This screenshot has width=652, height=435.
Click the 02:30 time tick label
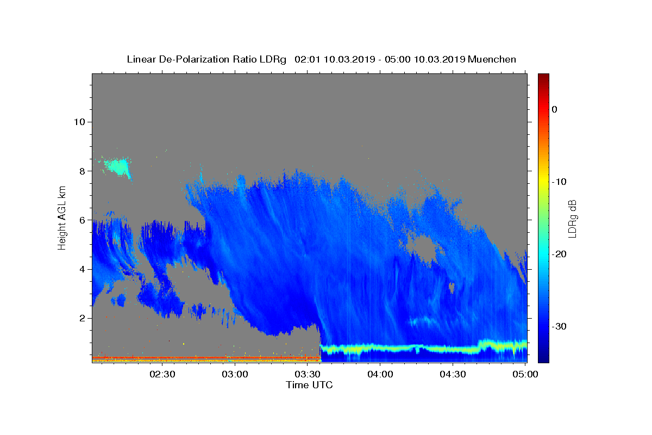point(162,374)
